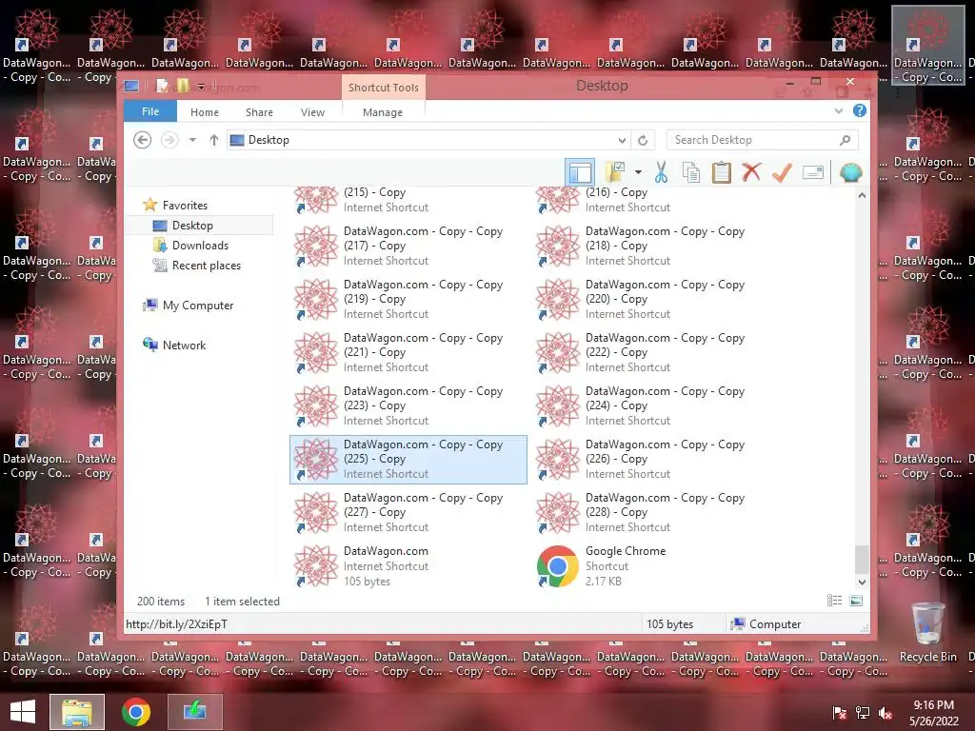Click the selected (225) - Copy shortcut
Screen dimensions: 975x731
pos(408,460)
